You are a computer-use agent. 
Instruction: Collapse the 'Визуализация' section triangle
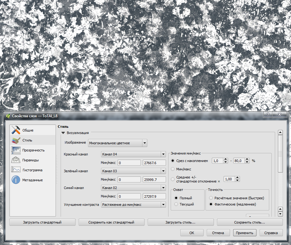coord(63,133)
